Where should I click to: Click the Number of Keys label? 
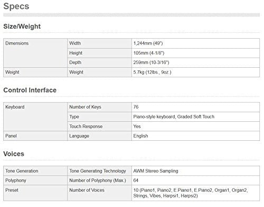tap(85, 107)
